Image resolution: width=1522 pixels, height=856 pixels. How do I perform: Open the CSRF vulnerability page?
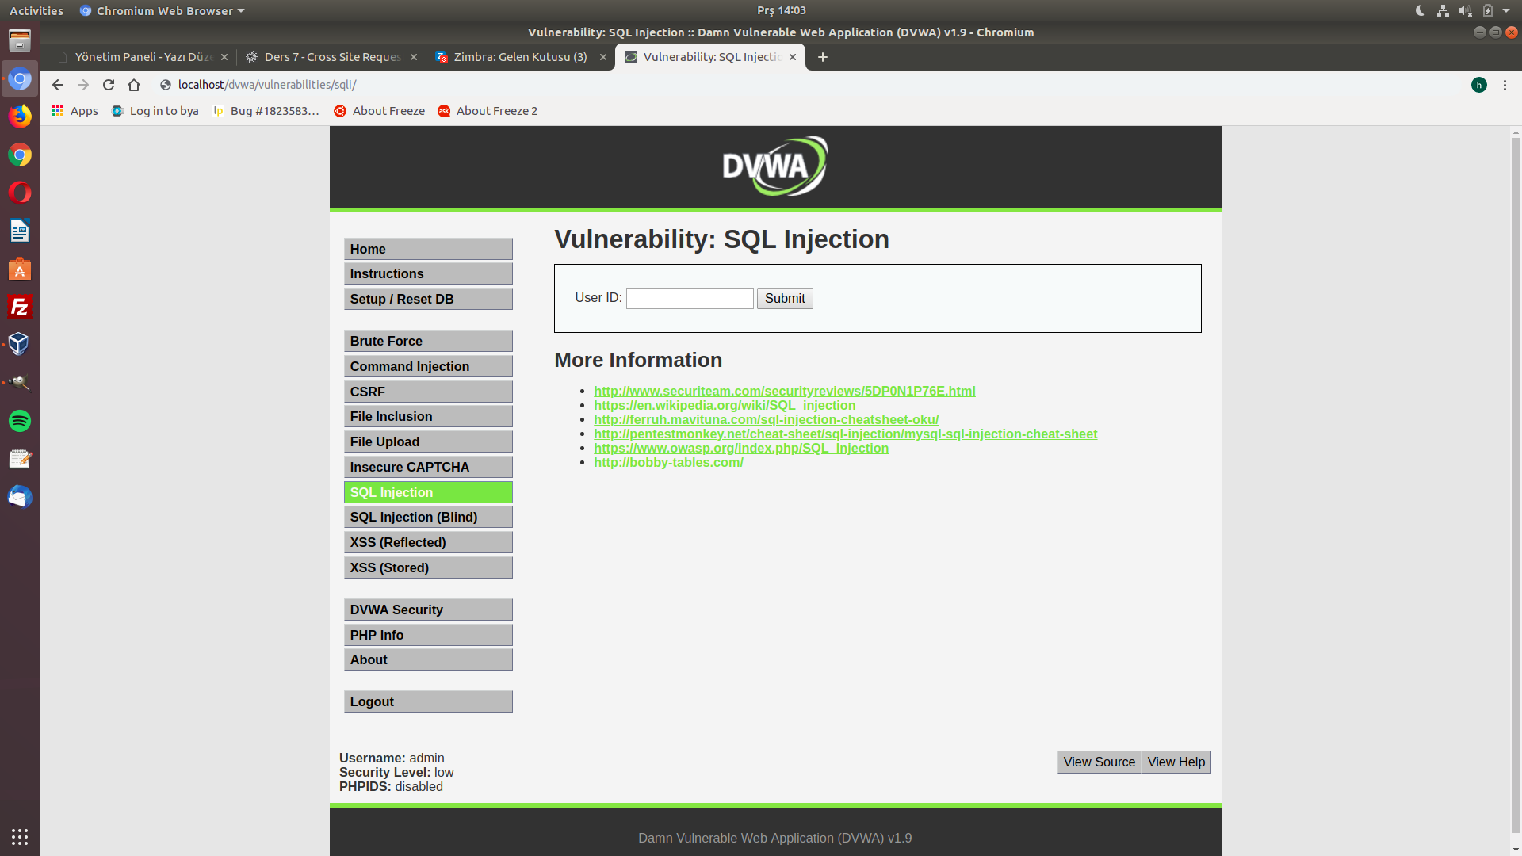[x=428, y=392]
